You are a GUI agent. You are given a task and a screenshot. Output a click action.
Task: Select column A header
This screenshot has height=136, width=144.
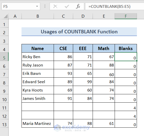pos(15,16)
